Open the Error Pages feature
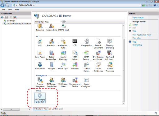The height and width of the screenshot is (116, 159). tap(40, 54)
